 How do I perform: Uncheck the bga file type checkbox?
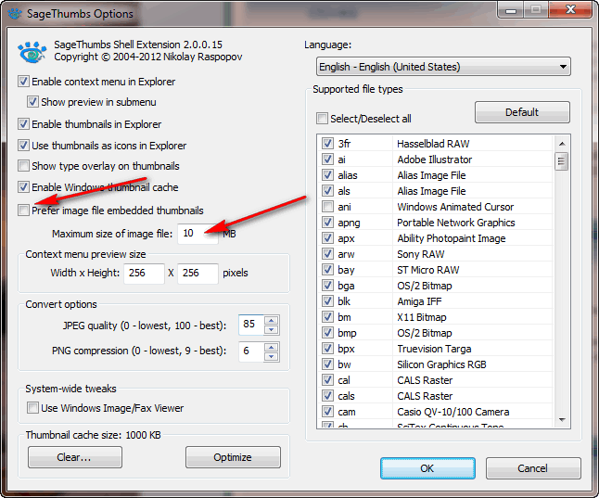[x=327, y=286]
